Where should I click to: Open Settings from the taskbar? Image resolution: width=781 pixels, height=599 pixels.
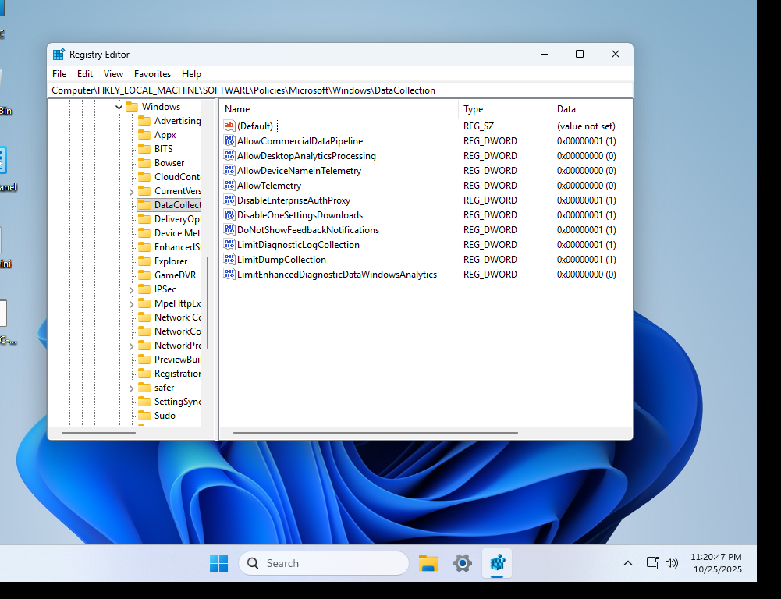tap(462, 563)
